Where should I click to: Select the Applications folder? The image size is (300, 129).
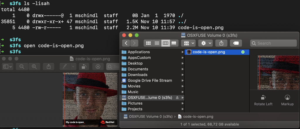click(152, 52)
